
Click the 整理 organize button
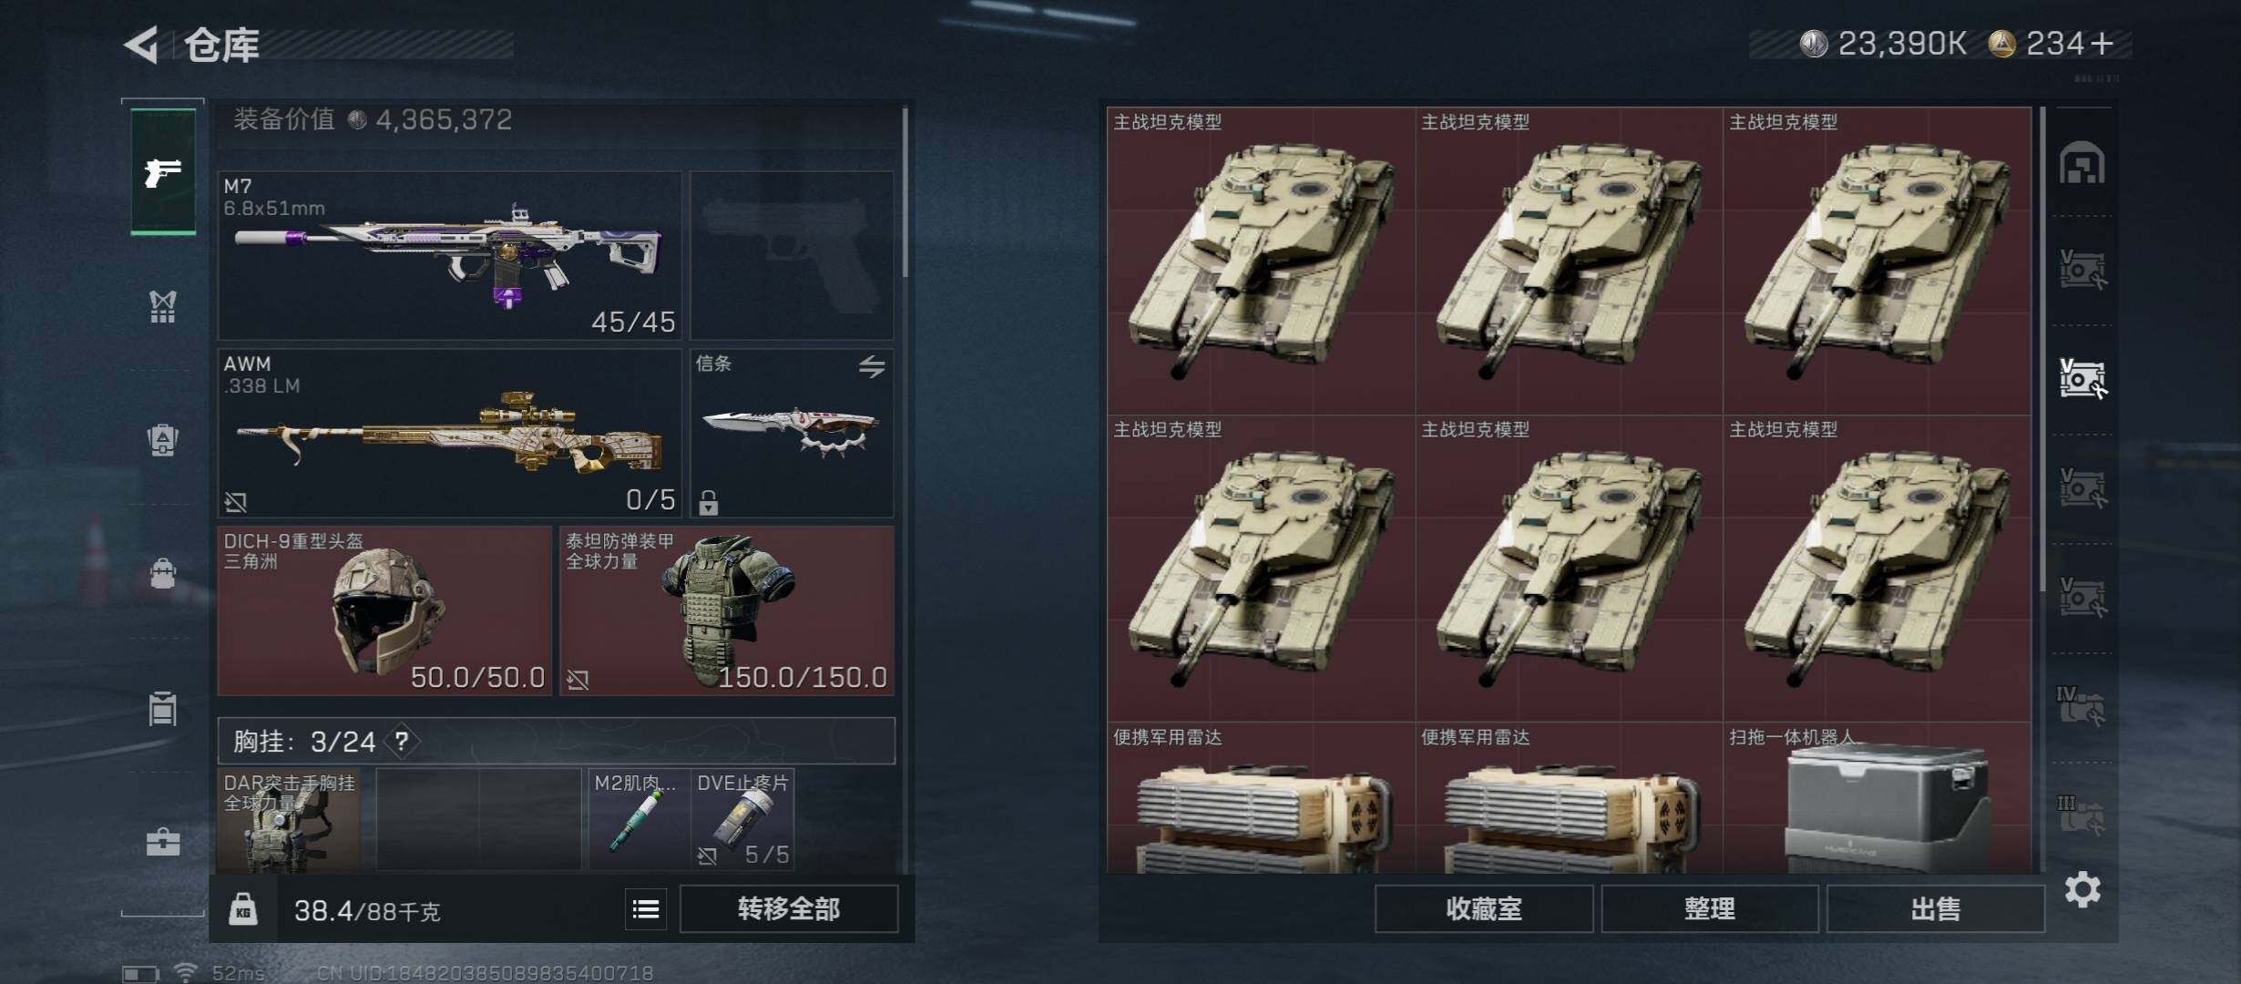(x=1710, y=909)
